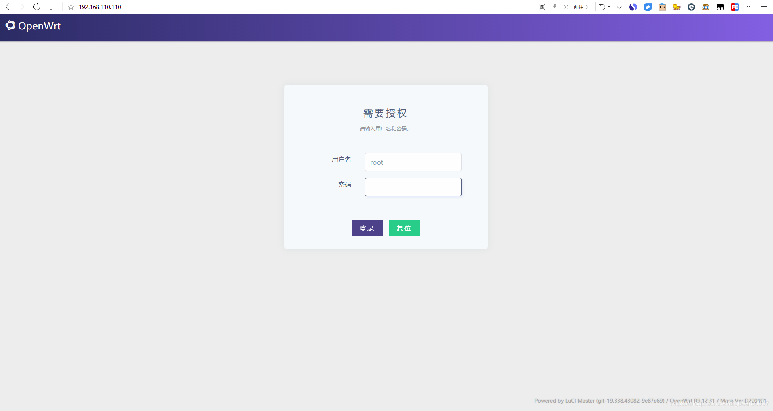Reload the page with the refresh icon
773x411 pixels.
coord(37,7)
